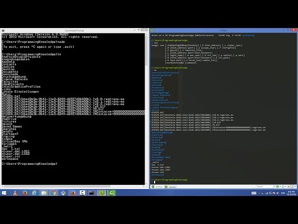This screenshot has width=298, height=224.
Task: Open Internet Explorer from taskbar
Action: click(x=34, y=193)
